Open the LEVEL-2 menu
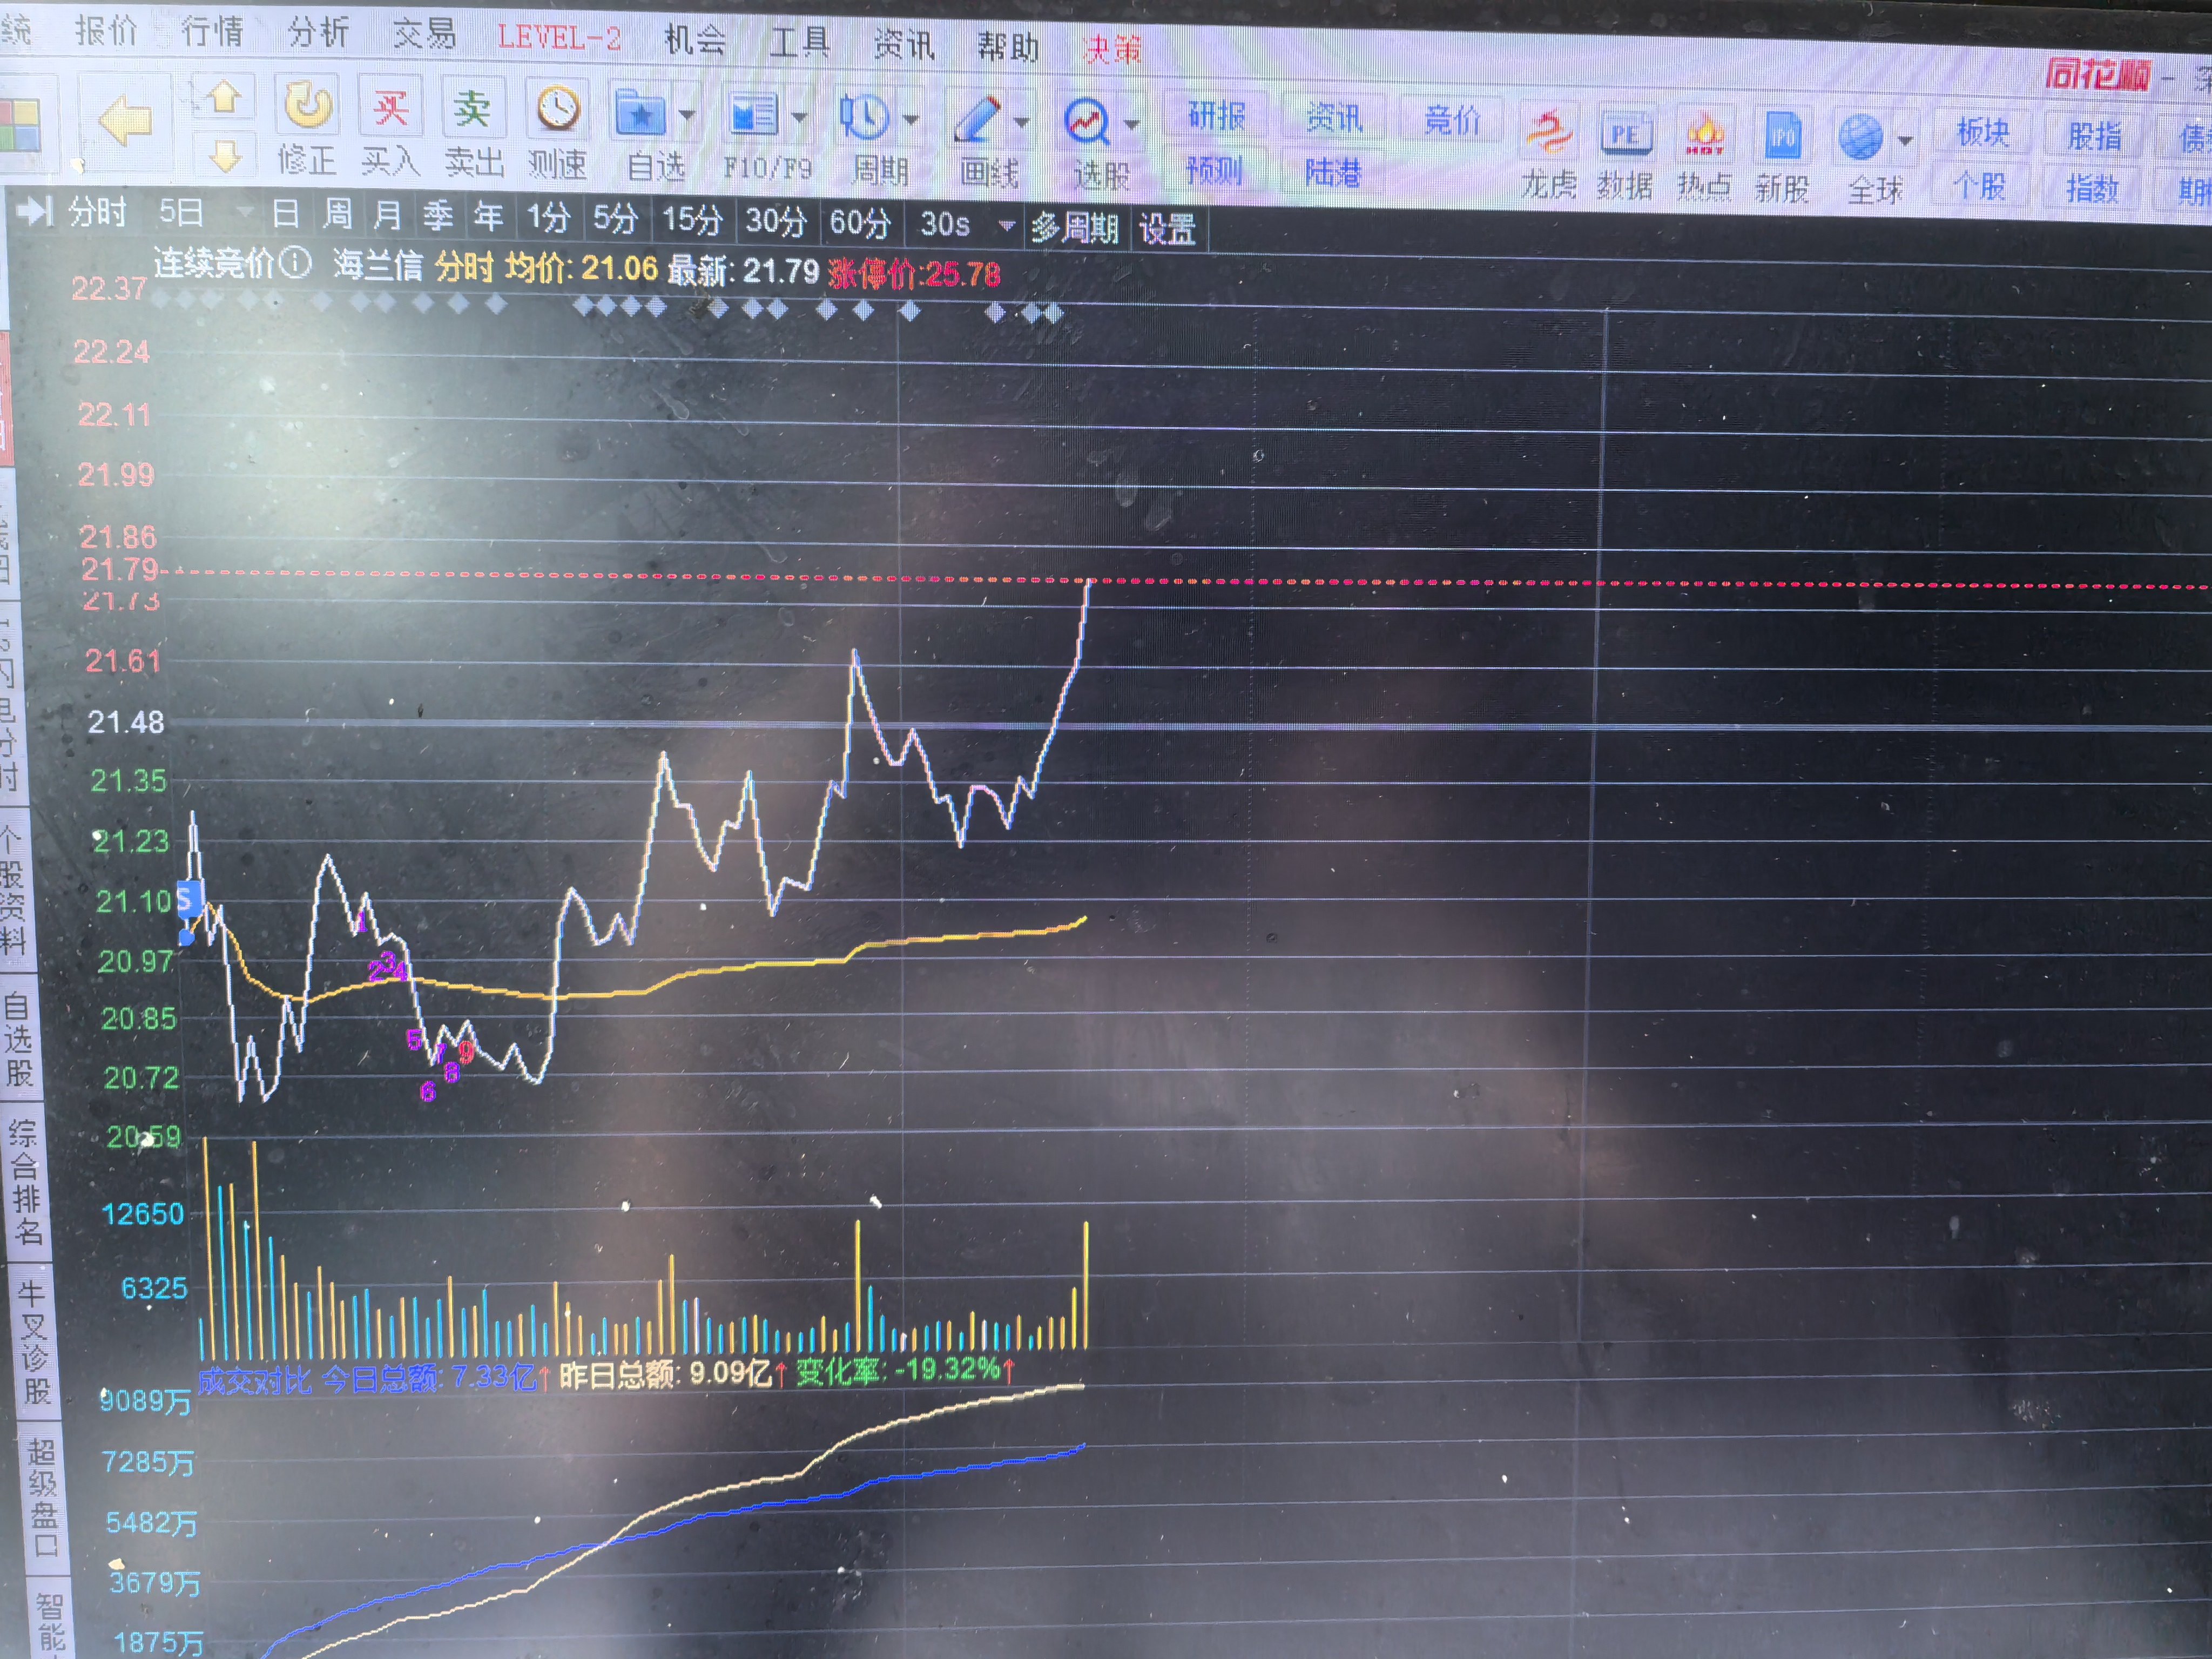This screenshot has width=2212, height=1659. click(x=559, y=38)
